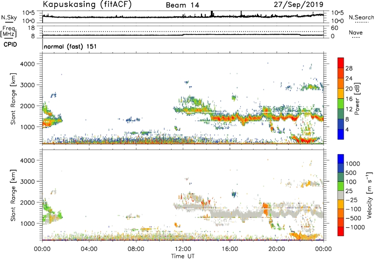The width and height of the screenshot is (374, 259).
Task: Click the 20:00 time axis label
Action: coord(277,249)
